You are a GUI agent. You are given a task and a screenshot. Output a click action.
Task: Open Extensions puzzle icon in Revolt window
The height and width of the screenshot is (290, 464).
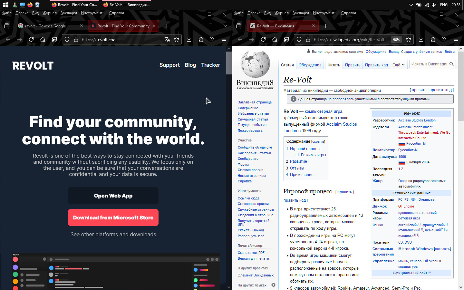coord(201,39)
